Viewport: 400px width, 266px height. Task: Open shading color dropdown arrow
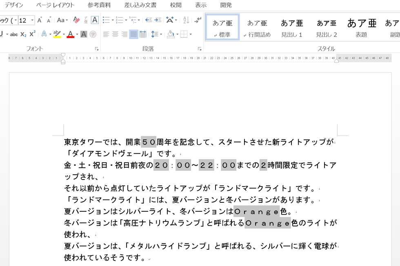[177, 34]
